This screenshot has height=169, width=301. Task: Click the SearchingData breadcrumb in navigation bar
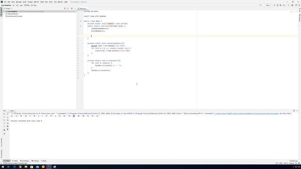tap(6, 5)
